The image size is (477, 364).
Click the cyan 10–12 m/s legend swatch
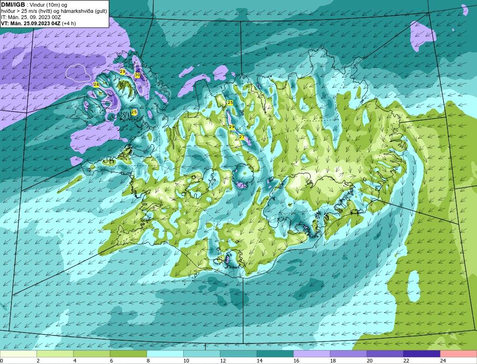tap(202, 354)
